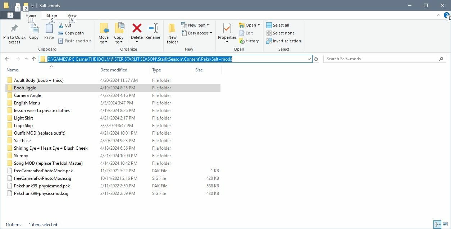Go forward with the arrow
Viewport: 451px width, 229px height.
17,59
